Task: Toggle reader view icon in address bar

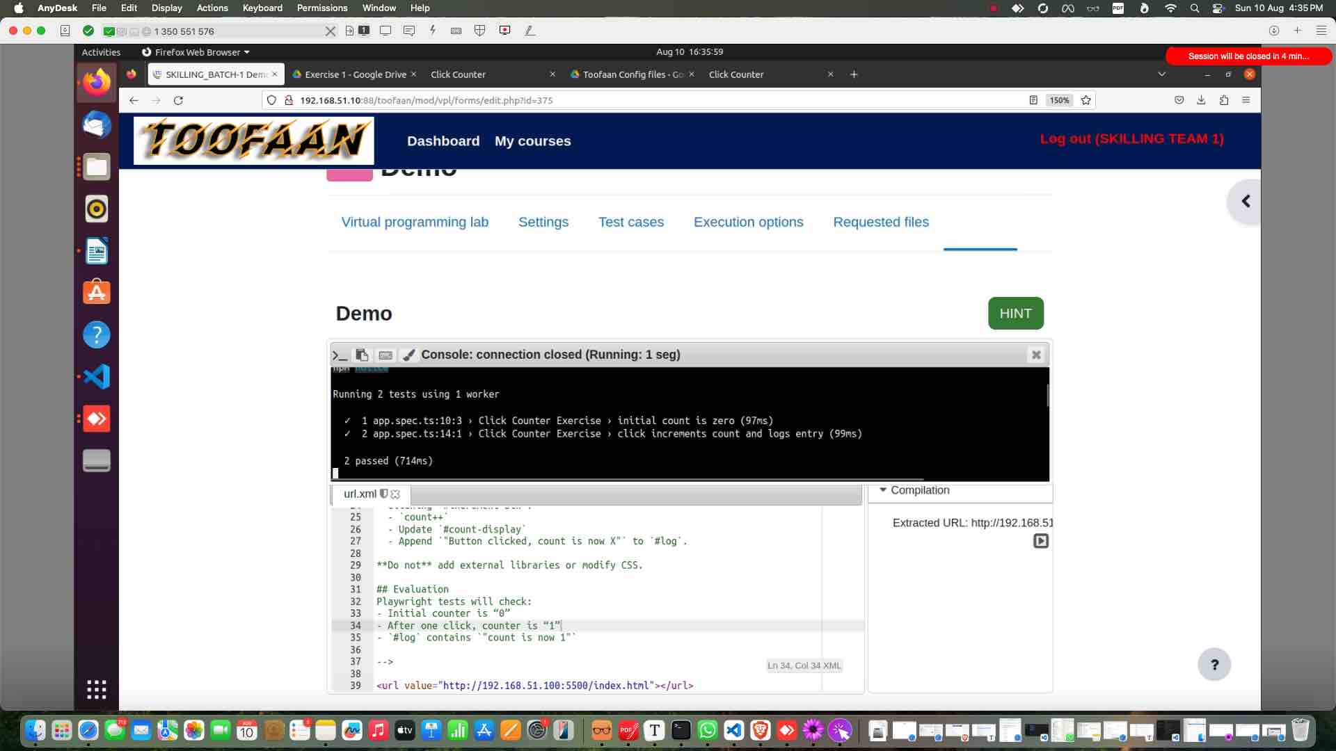Action: (x=1033, y=100)
